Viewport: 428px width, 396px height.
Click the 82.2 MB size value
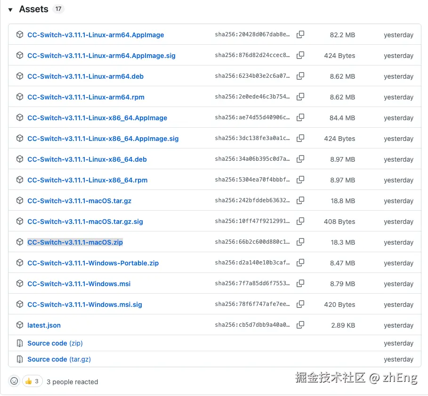(x=342, y=35)
